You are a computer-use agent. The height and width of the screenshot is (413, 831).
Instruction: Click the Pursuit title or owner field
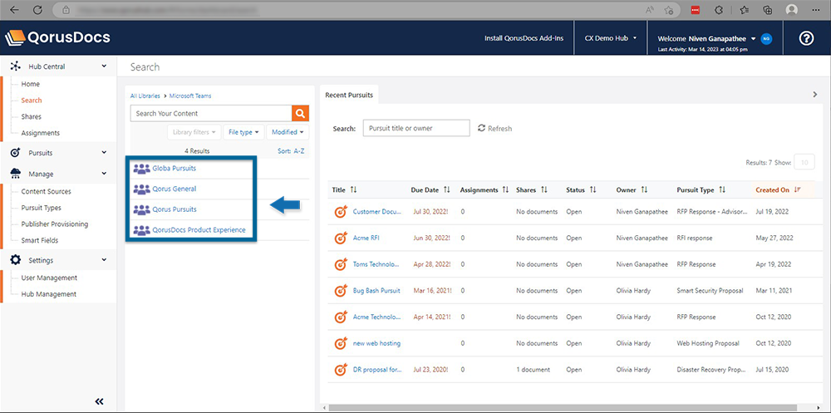coord(416,128)
